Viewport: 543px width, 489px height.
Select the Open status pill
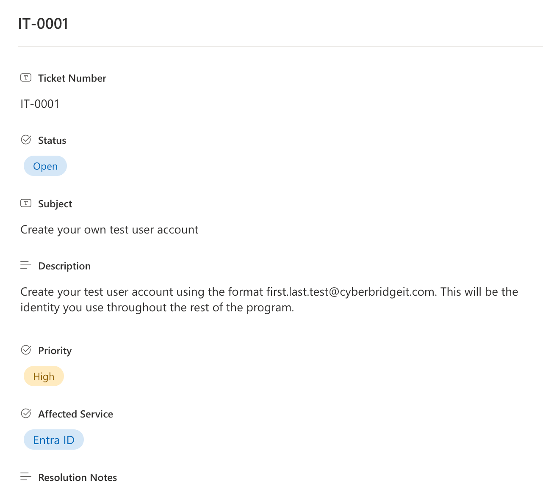click(45, 166)
